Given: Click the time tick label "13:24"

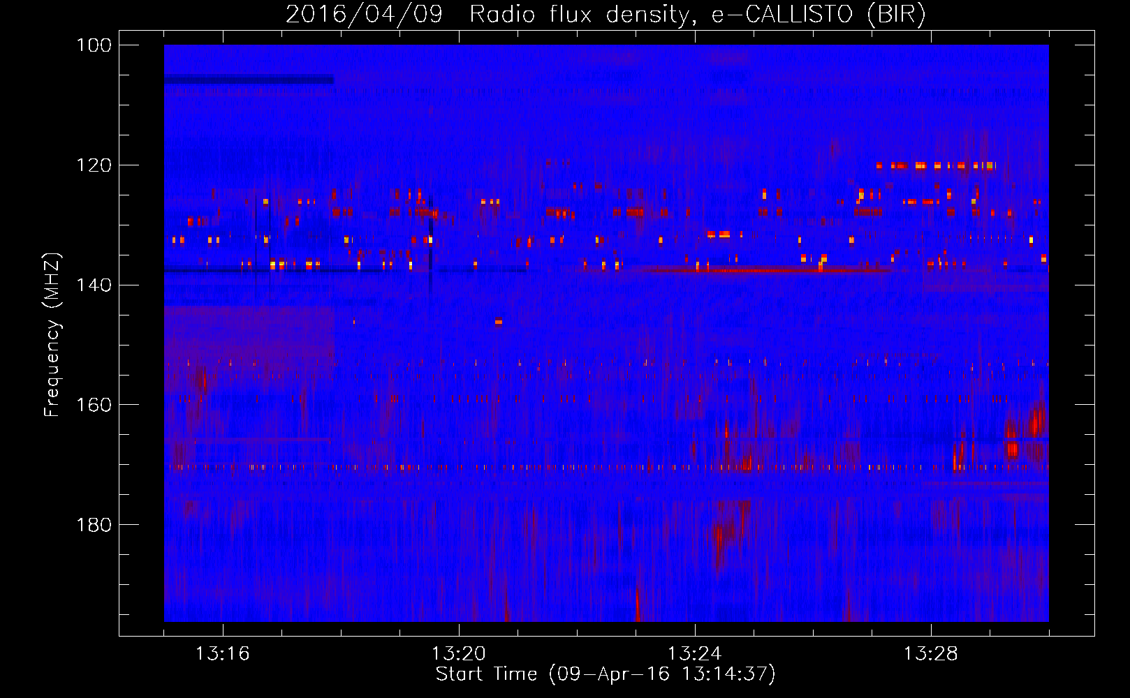Looking at the screenshot, I should coord(694,654).
